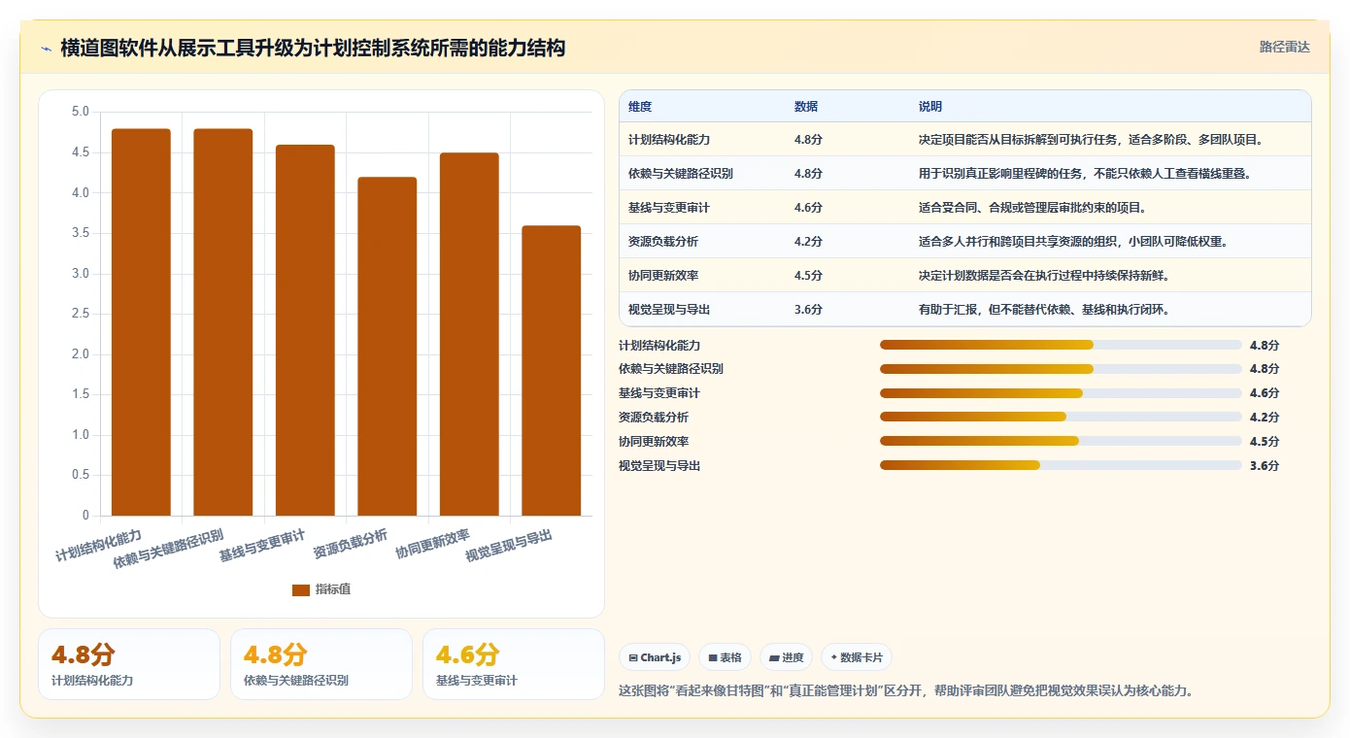Image resolution: width=1350 pixels, height=738 pixels.
Task: Click the 计划结构化能力 x-axis label under the chart
Action: (99, 545)
